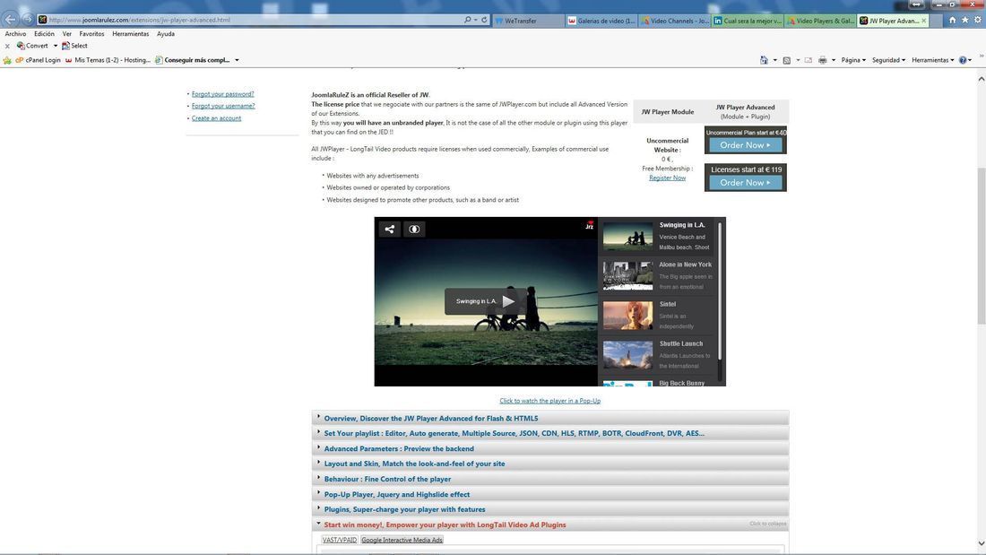Open the Herramientas menu in menu bar
This screenshot has height=555, width=986.
click(131, 34)
